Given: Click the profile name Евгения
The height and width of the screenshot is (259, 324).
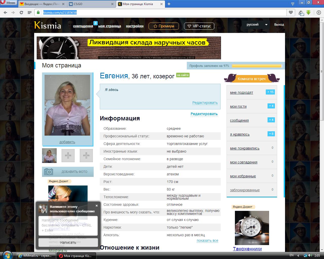Looking at the screenshot, I should (114, 76).
